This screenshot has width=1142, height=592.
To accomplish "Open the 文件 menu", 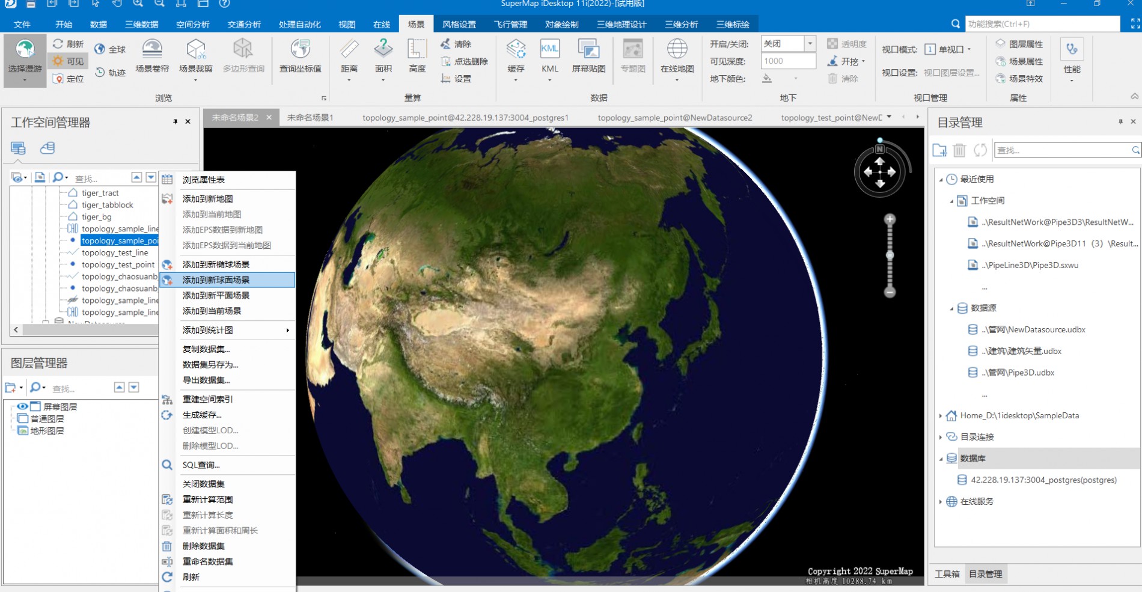I will coord(22,24).
